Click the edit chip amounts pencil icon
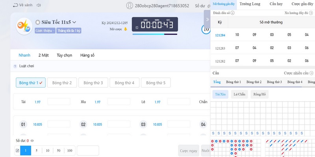315x157 pixels. [17, 150]
